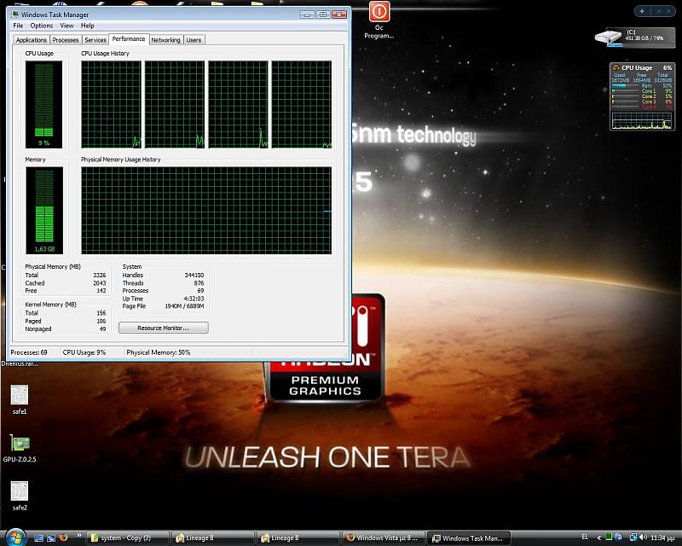
Task: Switch to the Applications tab
Action: [x=31, y=40]
